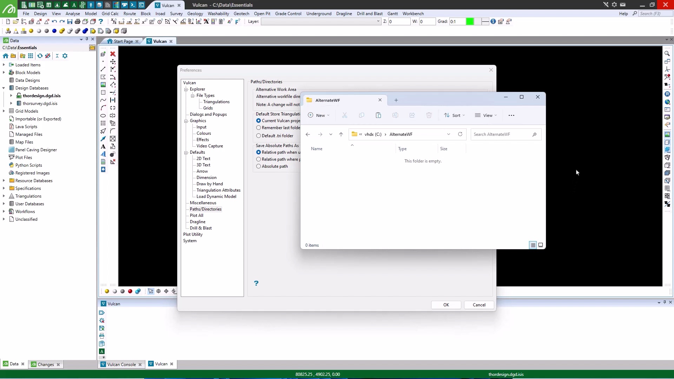Screen dimensions: 674x379
Task: Open the Open Pit menu
Action: 262,14
